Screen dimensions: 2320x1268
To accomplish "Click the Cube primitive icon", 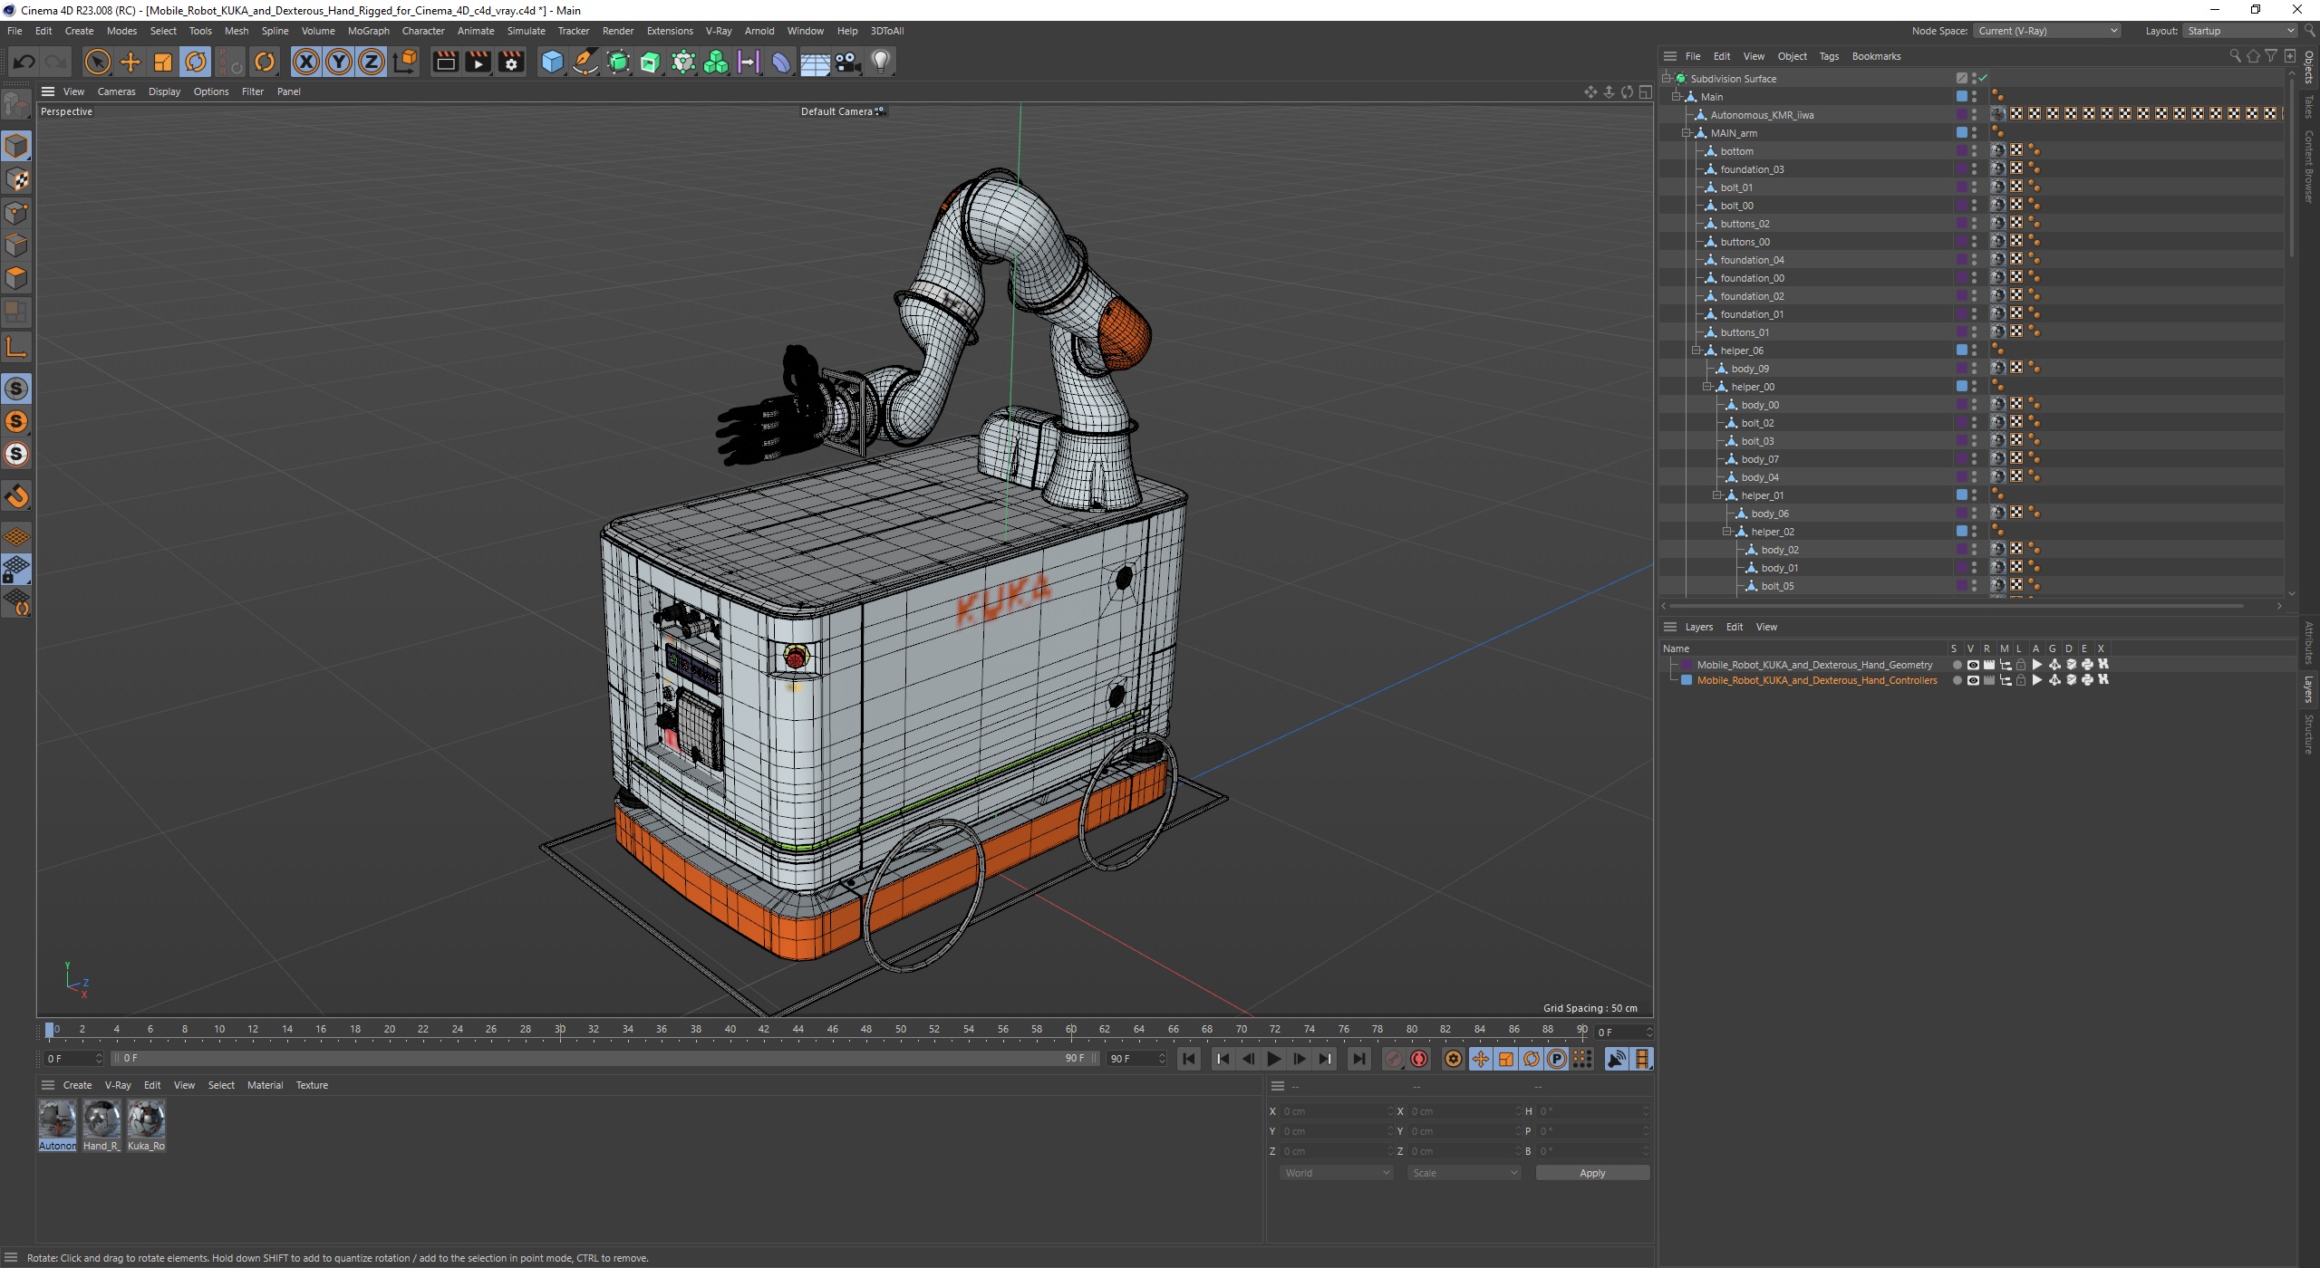I will 552,62.
